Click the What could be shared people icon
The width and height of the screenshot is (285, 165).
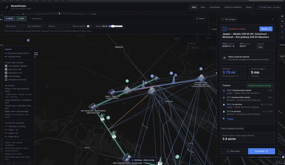click(x=225, y=58)
